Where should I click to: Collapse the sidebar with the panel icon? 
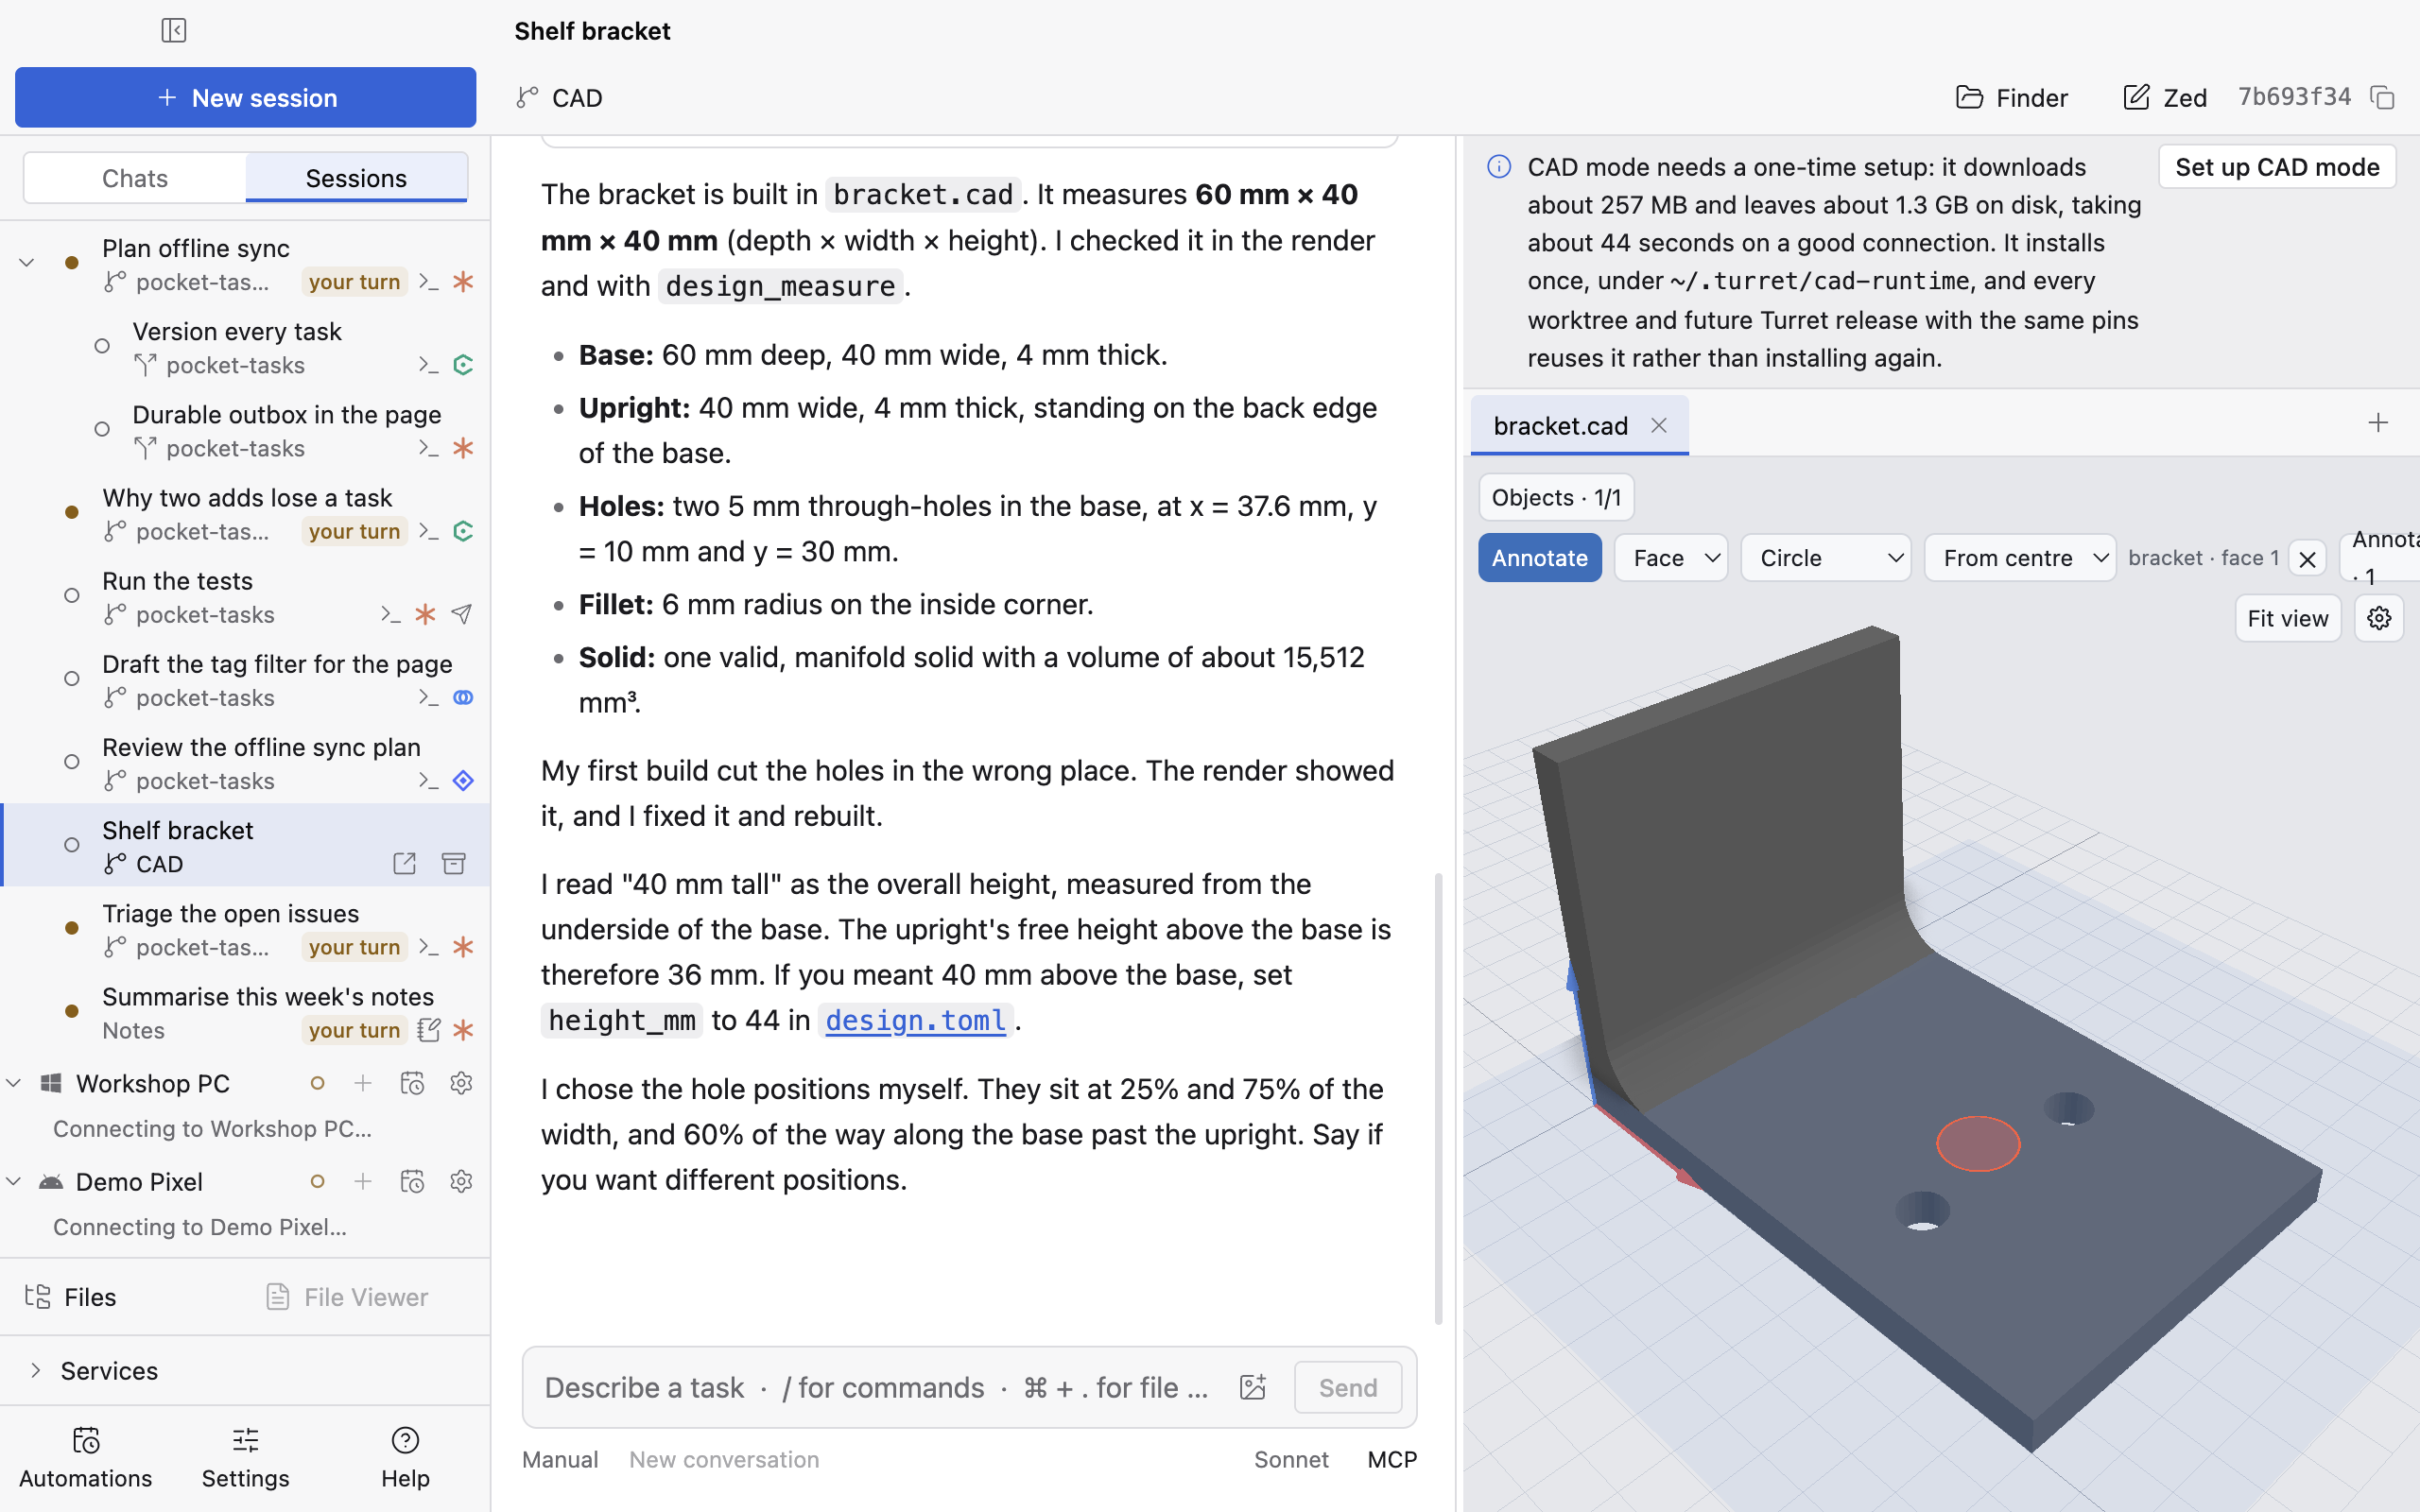coord(174,30)
